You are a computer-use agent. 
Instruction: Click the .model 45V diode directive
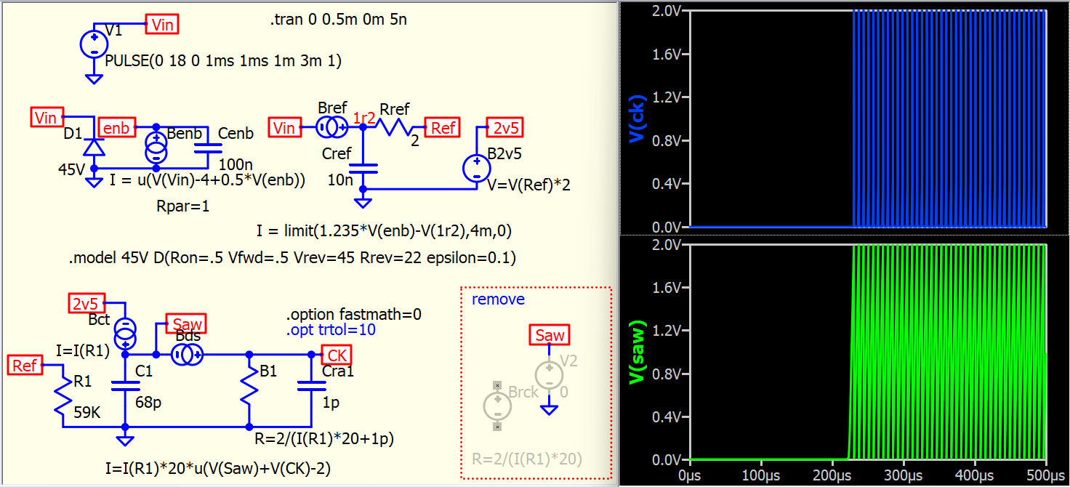[x=292, y=258]
